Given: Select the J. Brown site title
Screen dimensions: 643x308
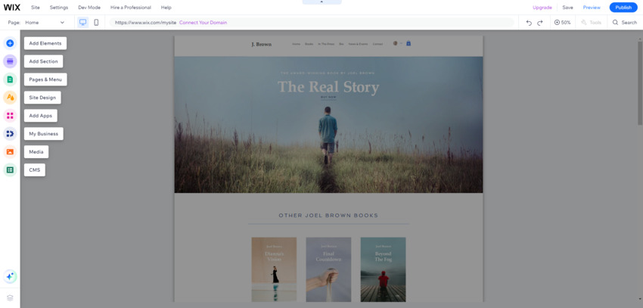Looking at the screenshot, I should click(261, 45).
